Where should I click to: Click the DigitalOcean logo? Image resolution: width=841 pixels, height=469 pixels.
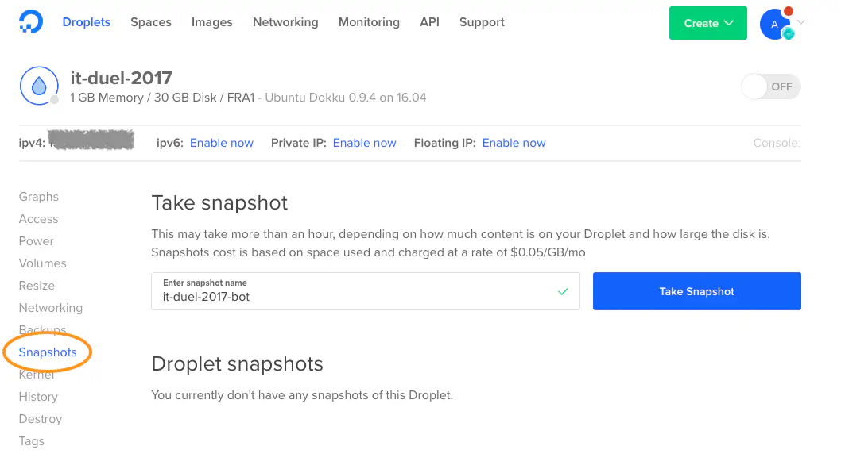pyautogui.click(x=31, y=21)
